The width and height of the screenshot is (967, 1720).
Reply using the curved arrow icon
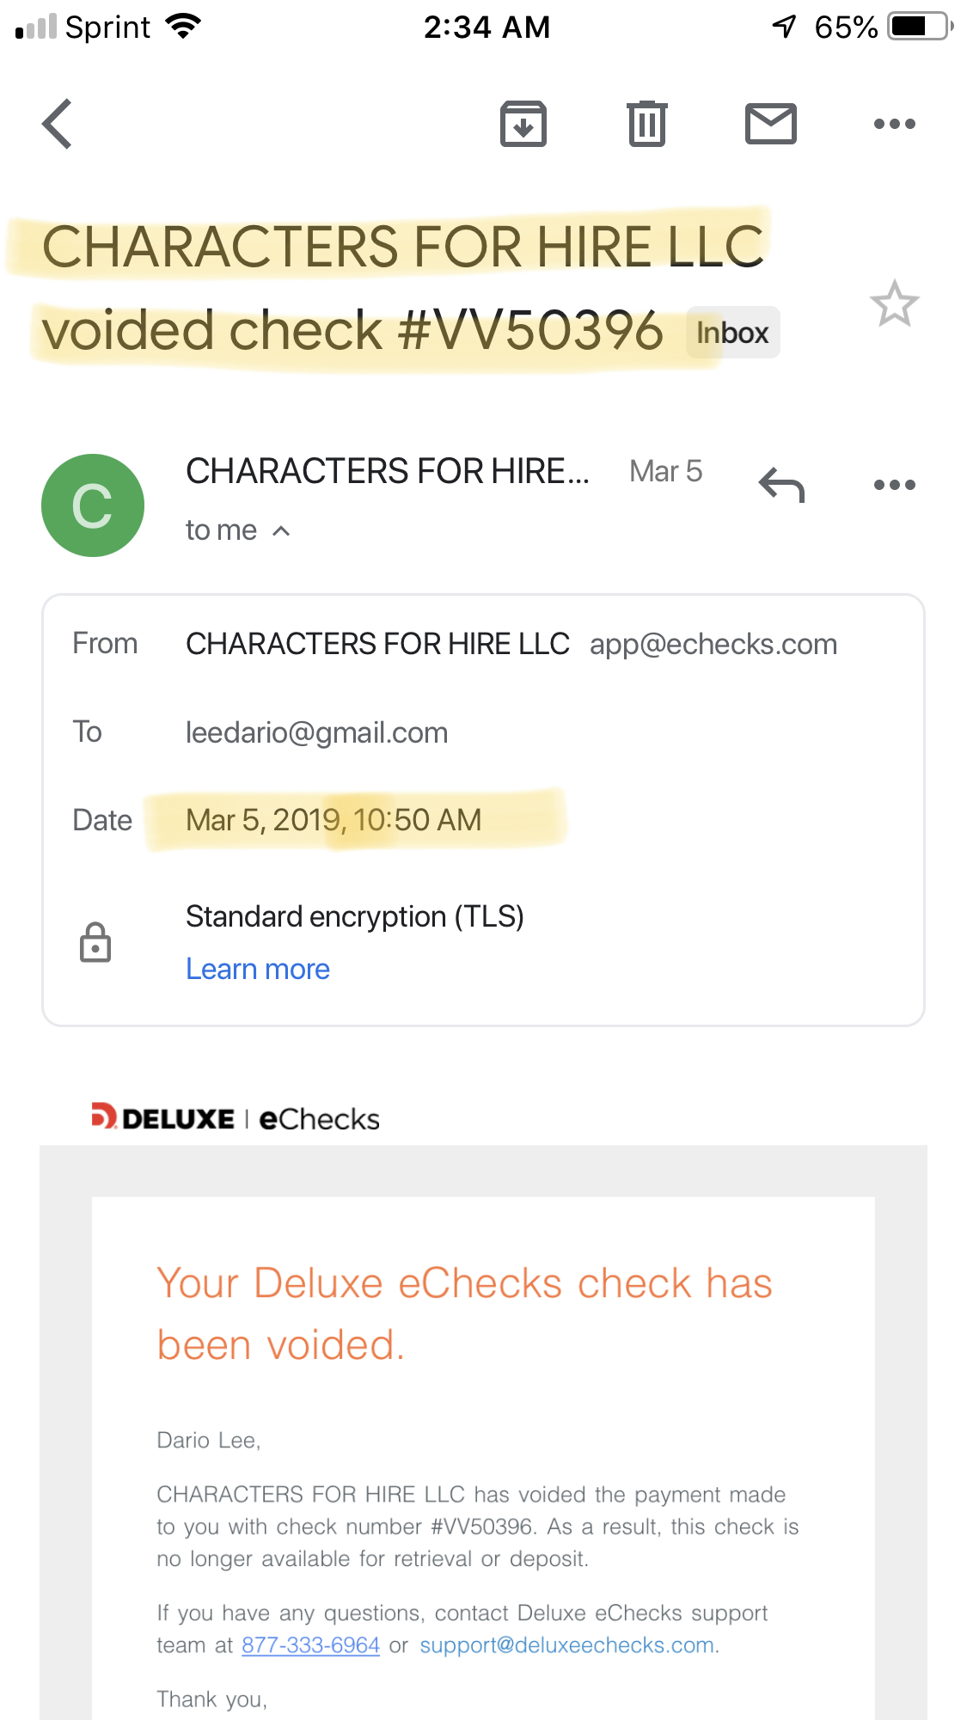(x=781, y=485)
